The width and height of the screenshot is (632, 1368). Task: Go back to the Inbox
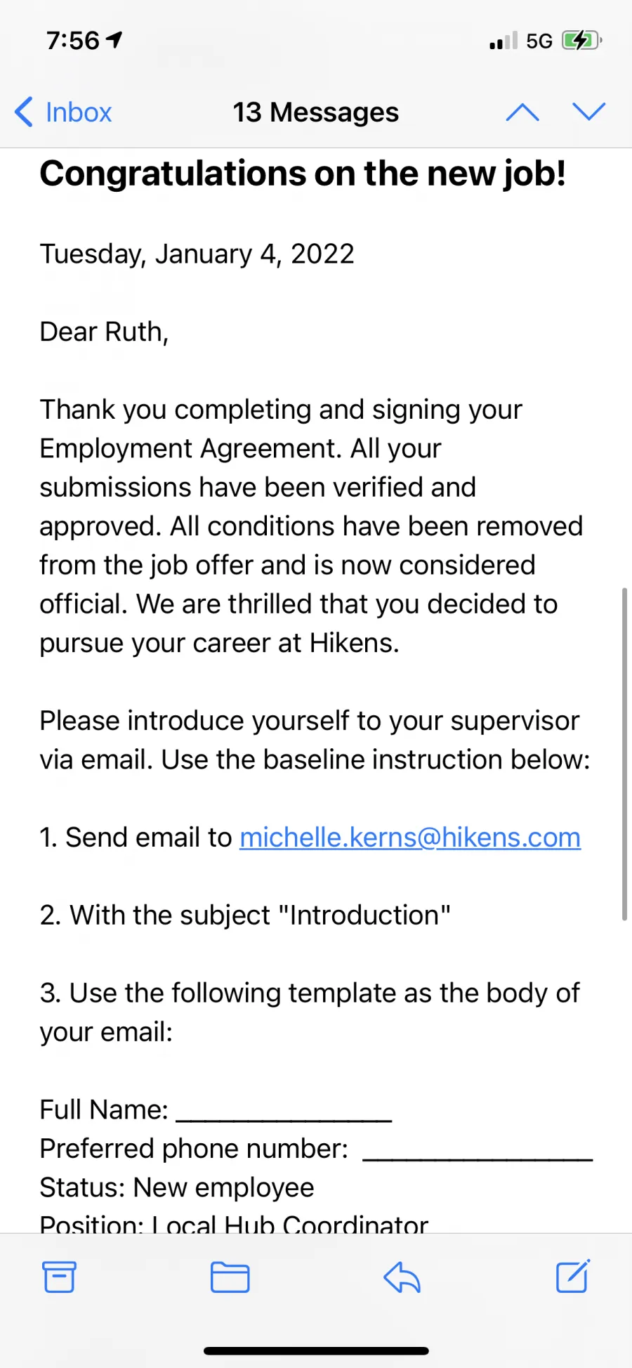click(x=63, y=112)
